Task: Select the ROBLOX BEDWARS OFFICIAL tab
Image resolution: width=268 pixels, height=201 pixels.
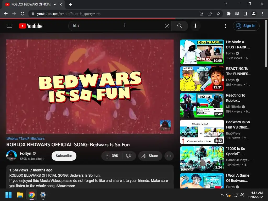Action: pyautogui.click(x=33, y=4)
